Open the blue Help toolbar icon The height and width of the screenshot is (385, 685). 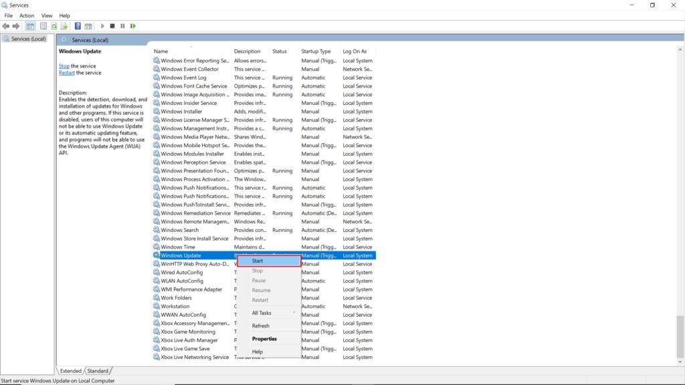[78, 26]
